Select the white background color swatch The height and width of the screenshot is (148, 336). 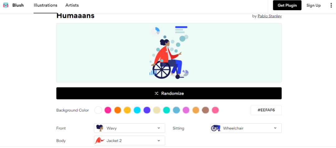(x=98, y=110)
